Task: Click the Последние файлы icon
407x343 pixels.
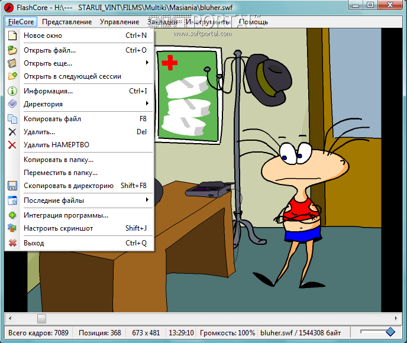Action: (12, 200)
